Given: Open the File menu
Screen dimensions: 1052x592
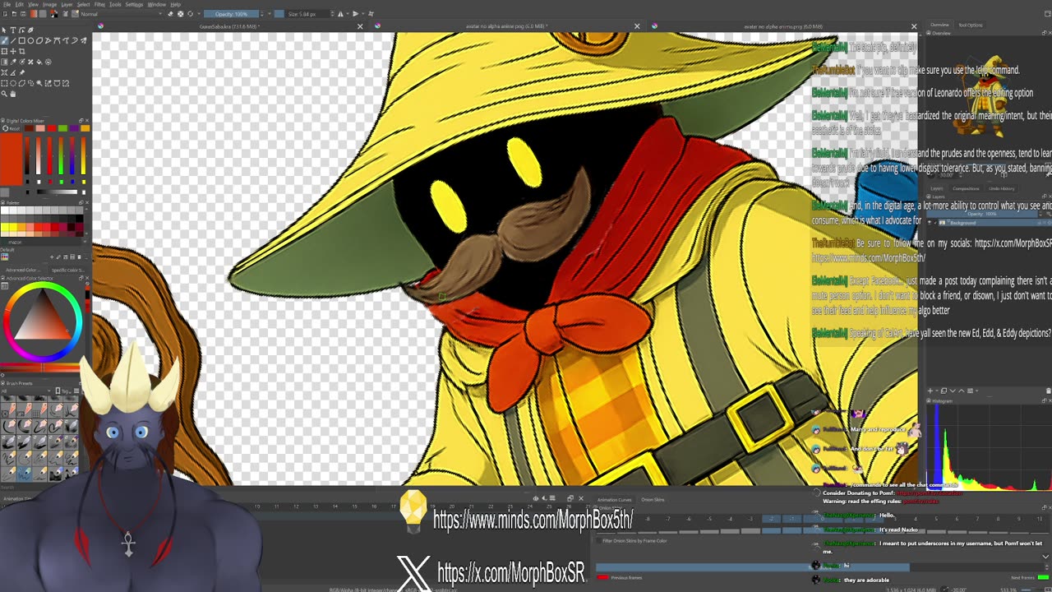Looking at the screenshot, I should pyautogui.click(x=7, y=4).
